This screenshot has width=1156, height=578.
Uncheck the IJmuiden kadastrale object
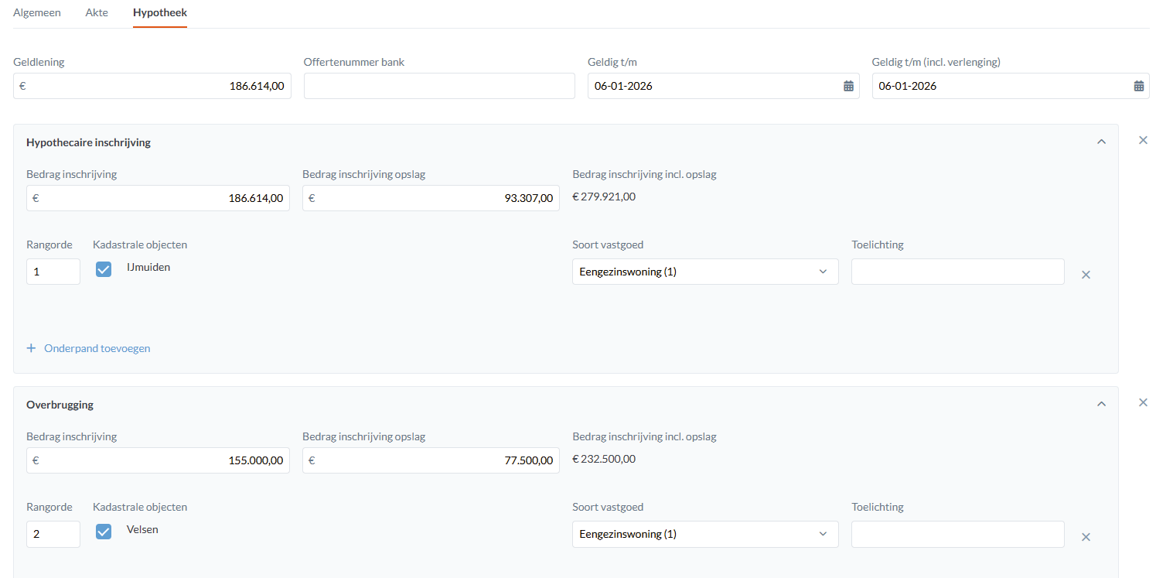point(104,268)
